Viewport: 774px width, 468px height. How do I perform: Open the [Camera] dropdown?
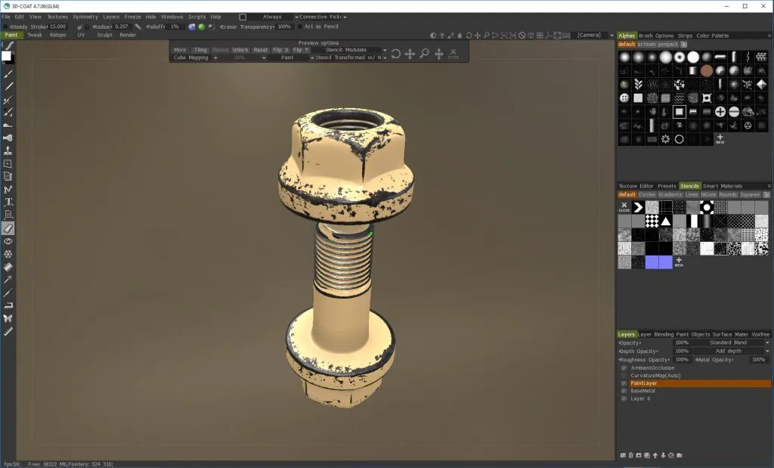pos(594,35)
